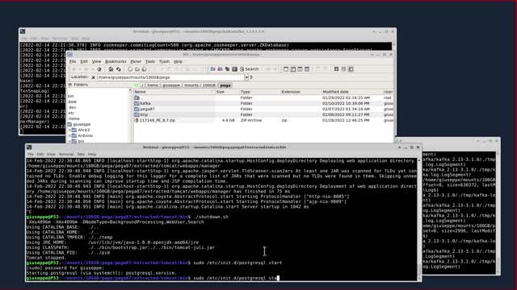
Task: Sort files by the Size column header
Action: [227, 92]
